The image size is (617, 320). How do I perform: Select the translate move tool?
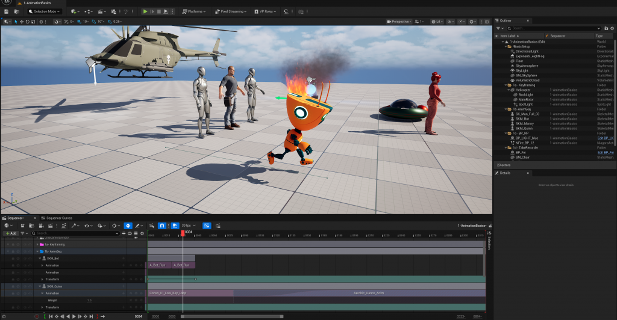click(22, 22)
